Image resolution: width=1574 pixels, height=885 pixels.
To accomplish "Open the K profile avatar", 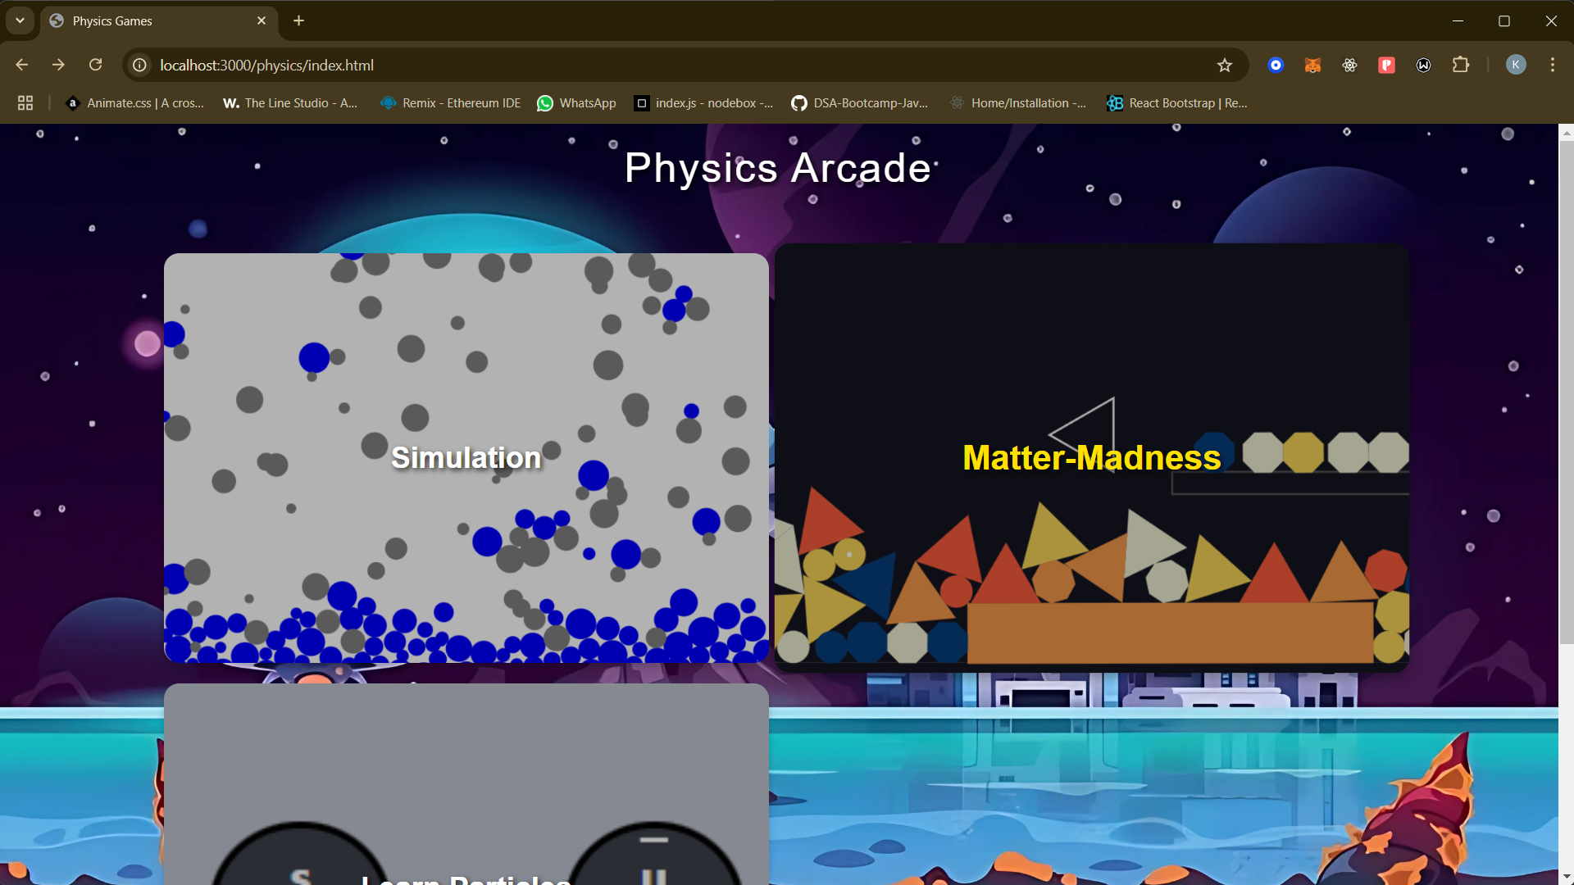I will coord(1515,65).
